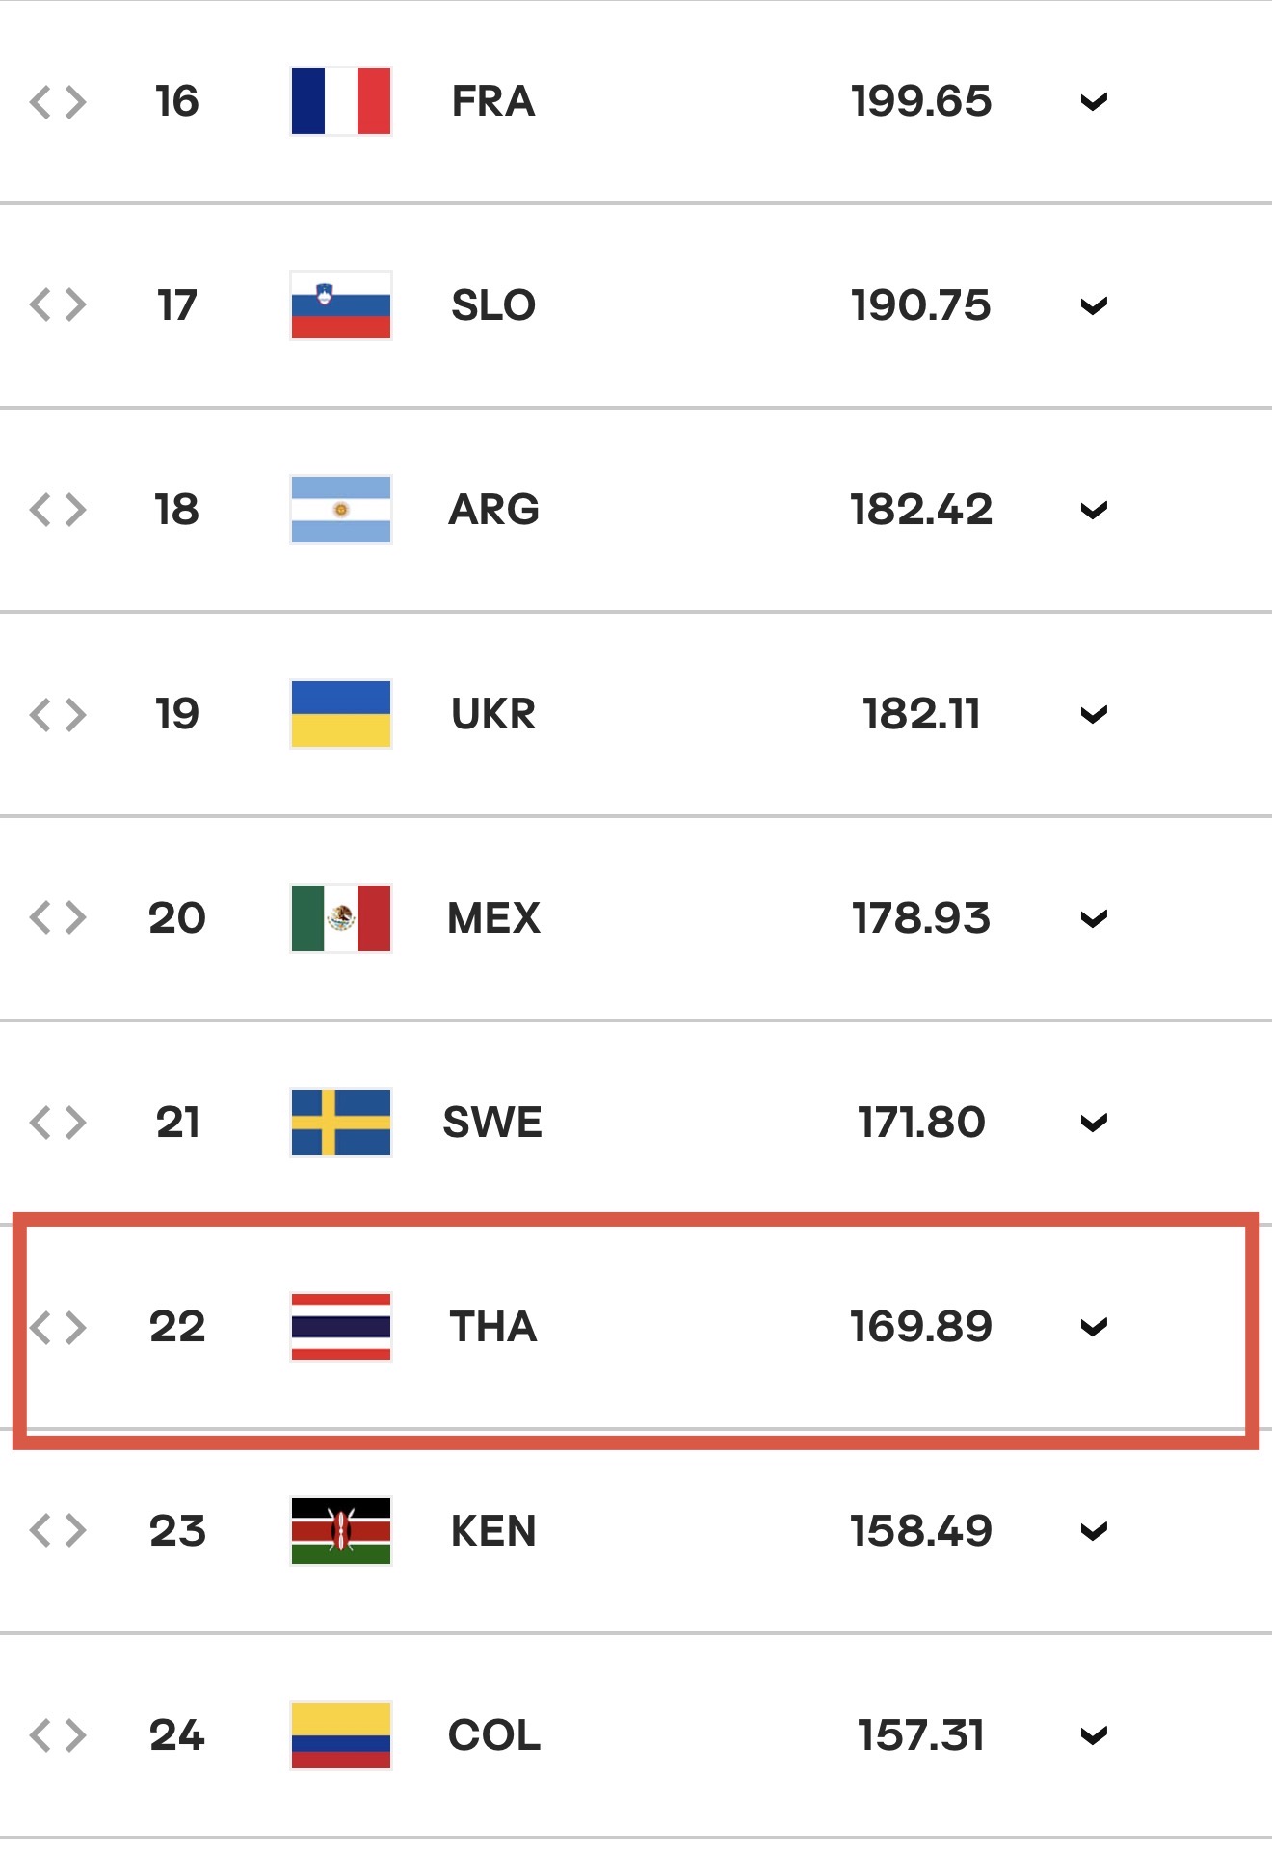
Task: Open the SLO ranking details chevron
Action: tap(1094, 306)
